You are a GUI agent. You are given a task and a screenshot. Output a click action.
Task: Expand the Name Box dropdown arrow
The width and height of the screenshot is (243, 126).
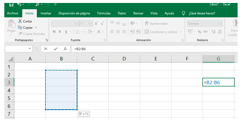pos(30,49)
